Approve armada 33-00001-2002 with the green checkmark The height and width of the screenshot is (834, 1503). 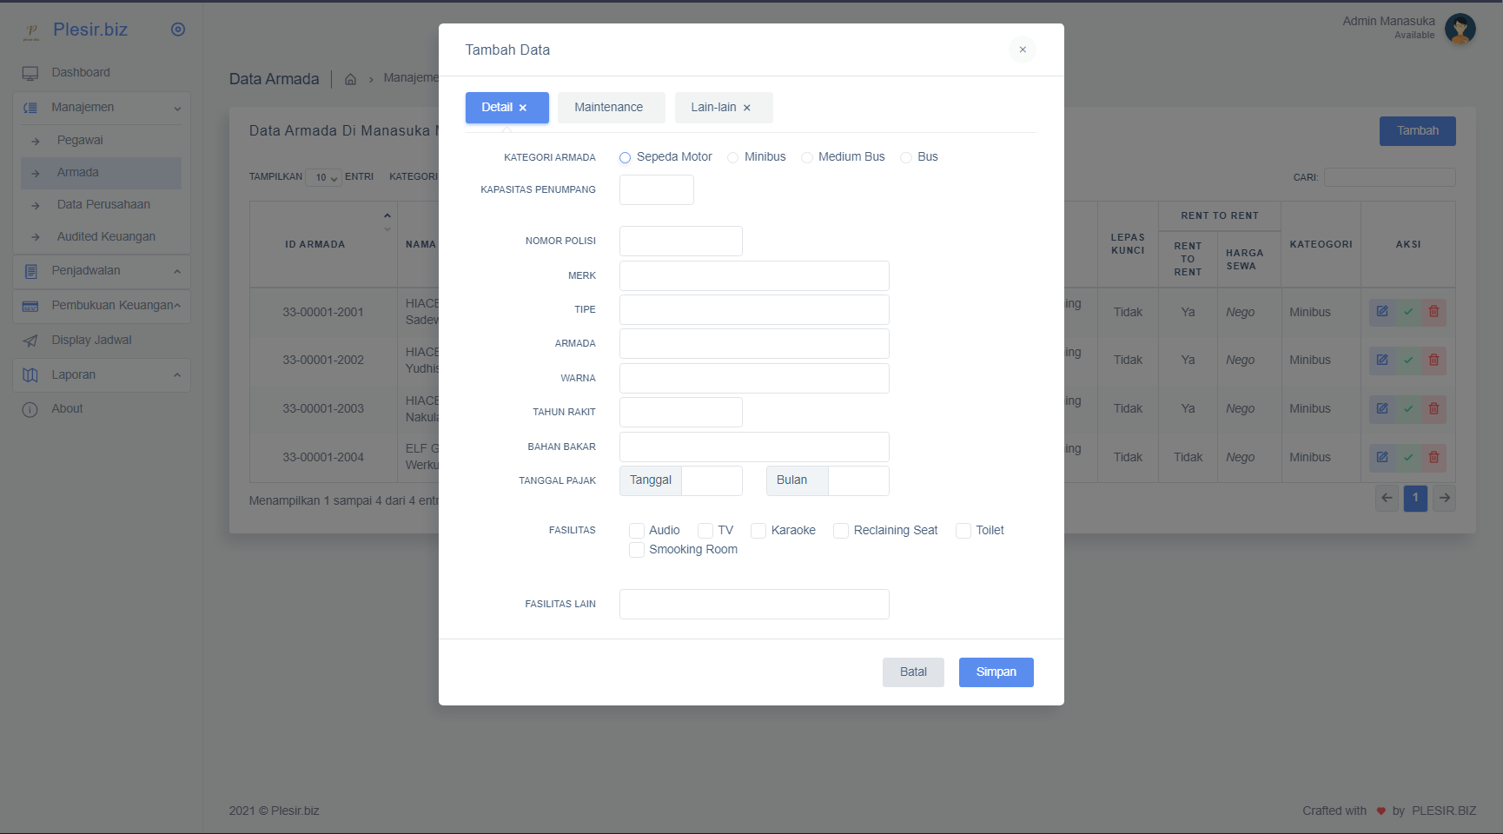click(x=1408, y=360)
